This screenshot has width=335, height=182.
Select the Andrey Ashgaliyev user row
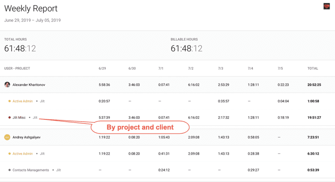coord(26,137)
